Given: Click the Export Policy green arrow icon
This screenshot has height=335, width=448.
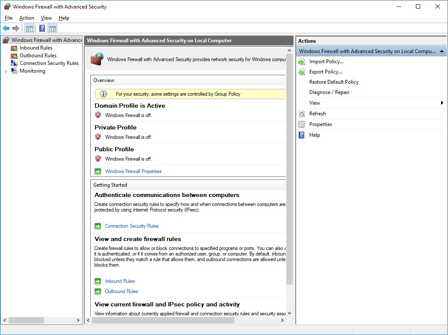Looking at the screenshot, I should (302, 72).
